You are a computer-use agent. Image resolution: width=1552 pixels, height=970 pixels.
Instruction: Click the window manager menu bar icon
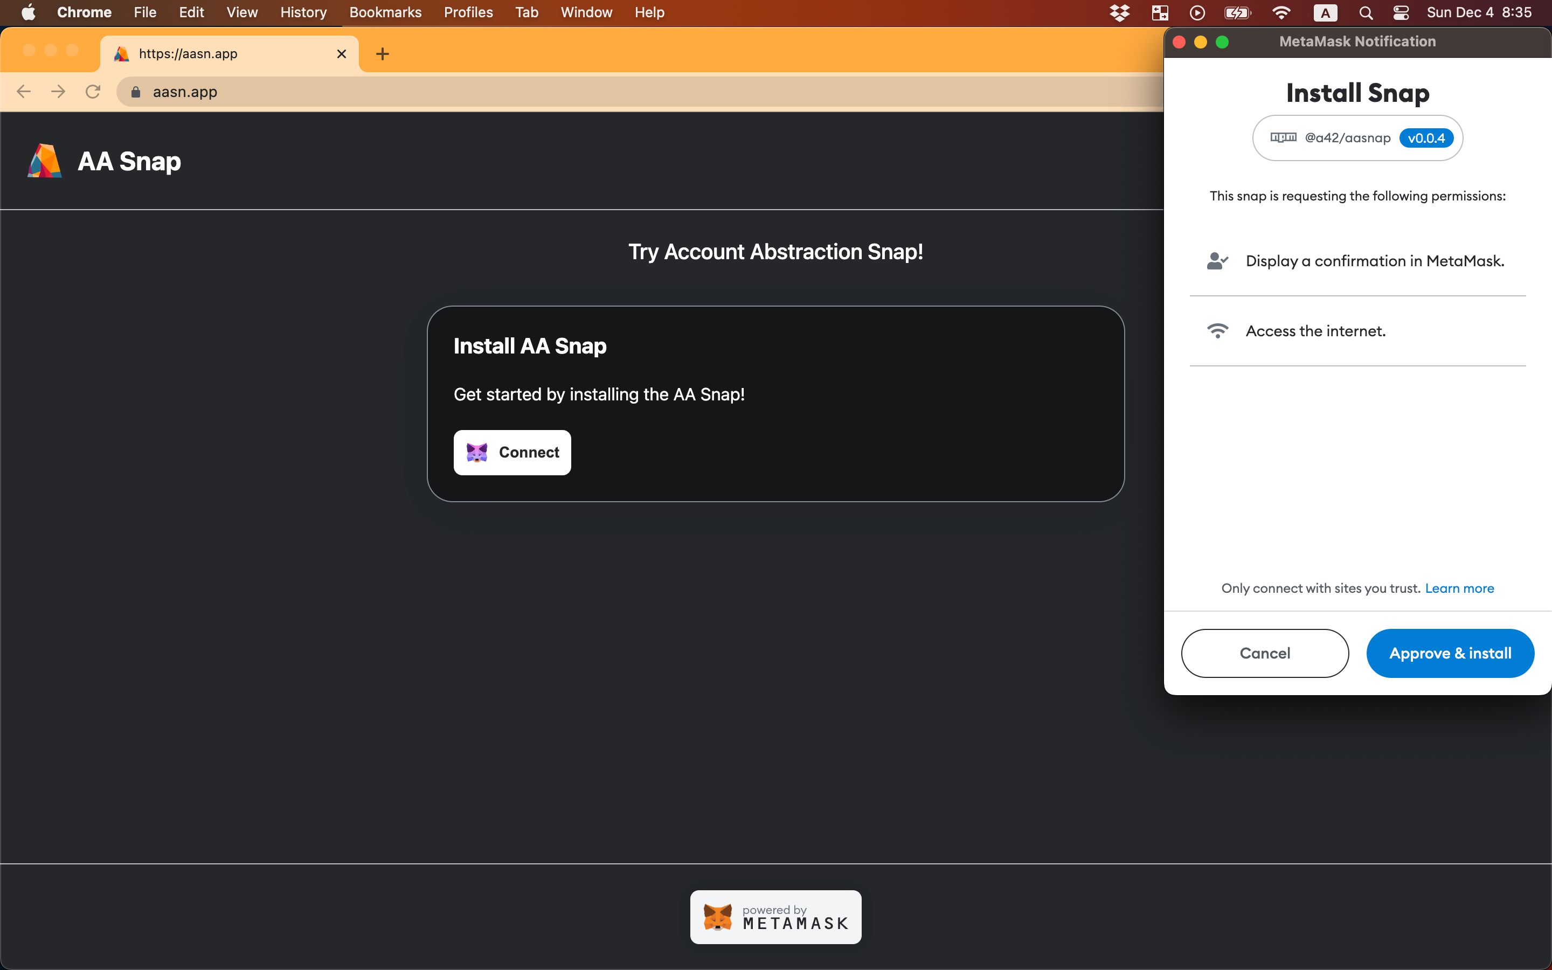(x=1160, y=12)
